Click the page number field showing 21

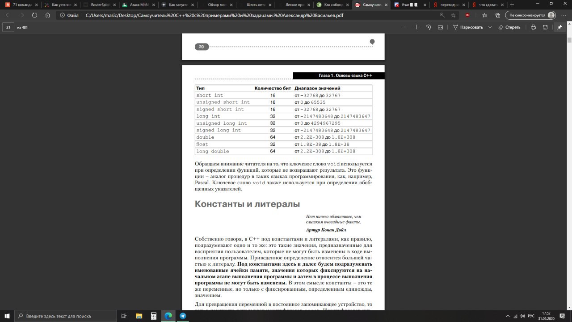tap(8, 27)
